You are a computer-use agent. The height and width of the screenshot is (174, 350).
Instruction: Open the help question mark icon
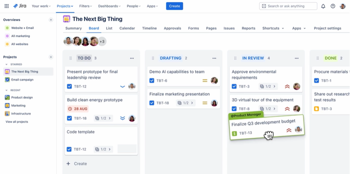333,6
